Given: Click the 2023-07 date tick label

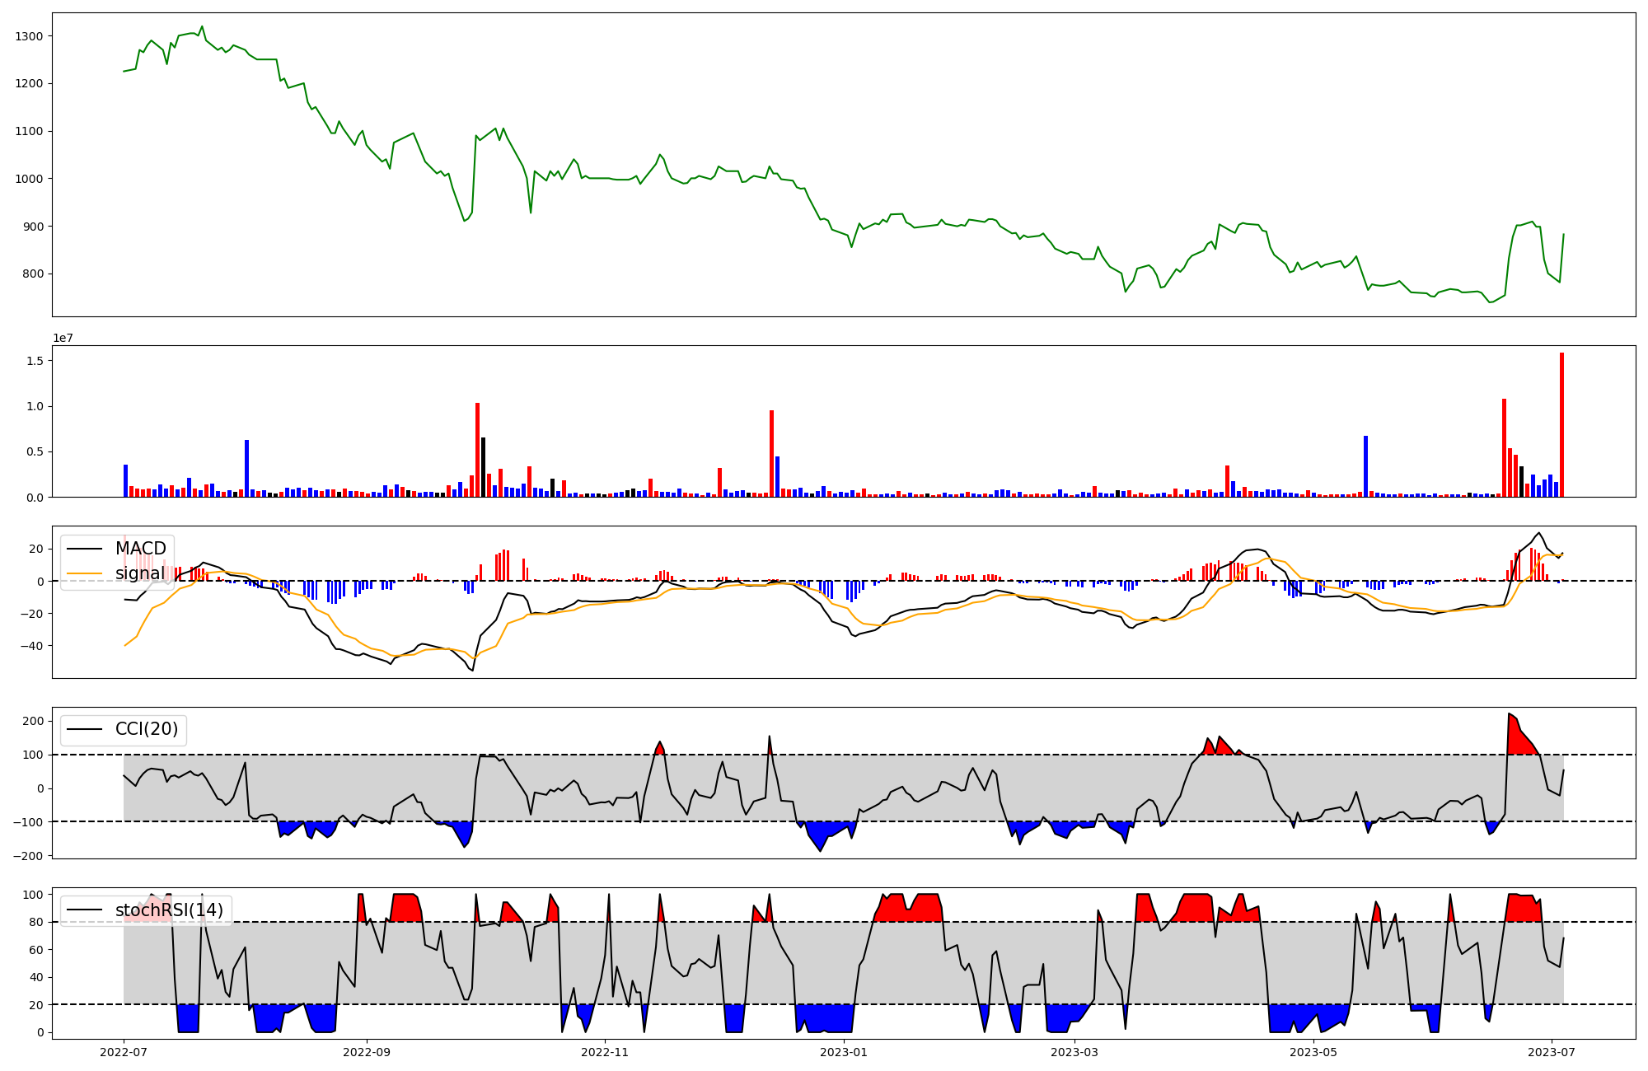Looking at the screenshot, I should 1552,1052.
